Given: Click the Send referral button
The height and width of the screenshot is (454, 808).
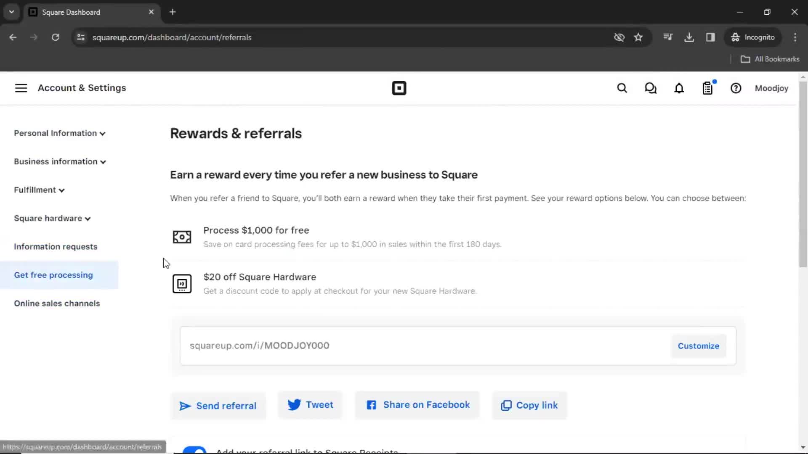Looking at the screenshot, I should coord(218,405).
